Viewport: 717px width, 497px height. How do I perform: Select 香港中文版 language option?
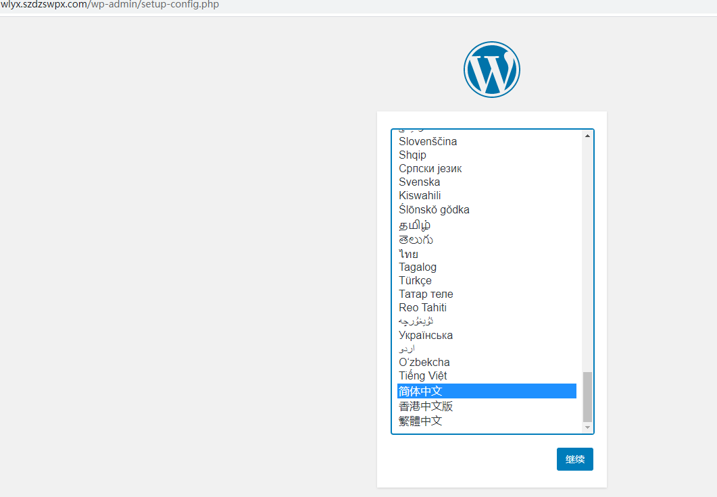point(426,406)
